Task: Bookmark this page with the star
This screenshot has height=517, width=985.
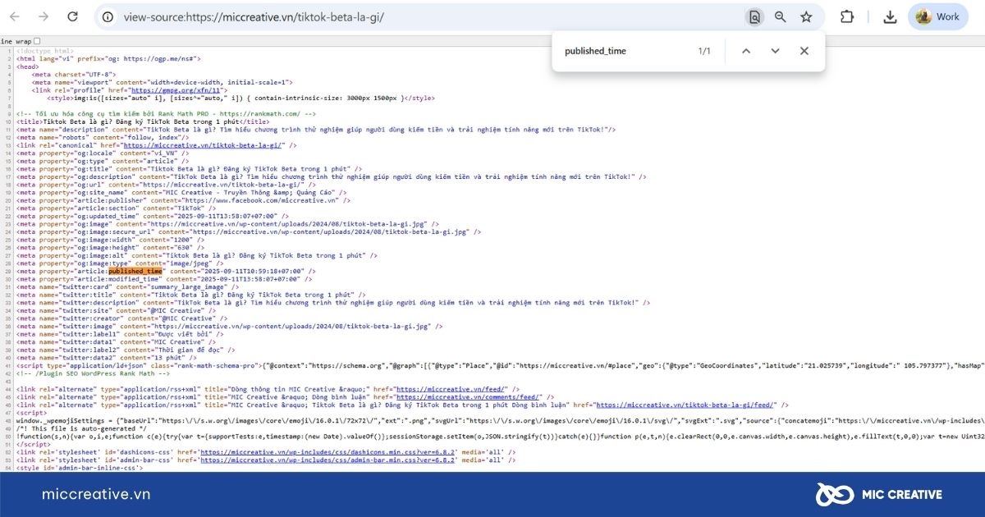Action: [806, 16]
